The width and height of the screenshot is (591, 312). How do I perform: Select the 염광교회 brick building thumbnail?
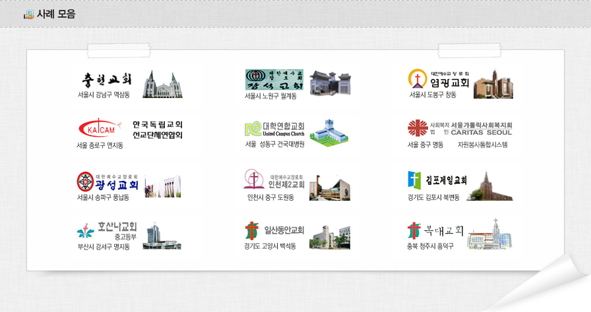(x=493, y=84)
